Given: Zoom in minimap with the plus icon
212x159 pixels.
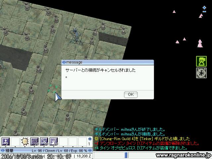Looking at the screenshot, I should point(204,8).
